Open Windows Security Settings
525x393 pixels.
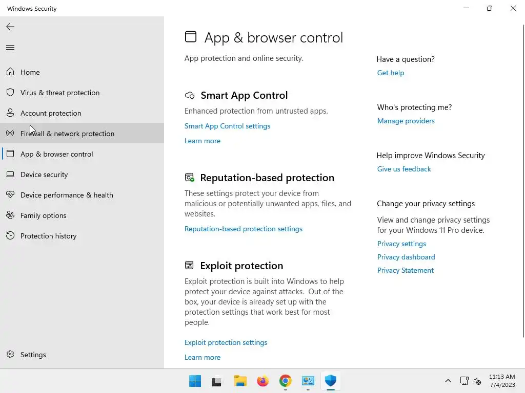(x=82, y=354)
